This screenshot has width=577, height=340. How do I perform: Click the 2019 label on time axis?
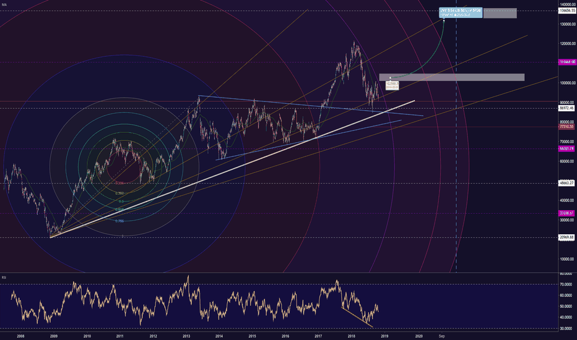[x=384, y=336]
